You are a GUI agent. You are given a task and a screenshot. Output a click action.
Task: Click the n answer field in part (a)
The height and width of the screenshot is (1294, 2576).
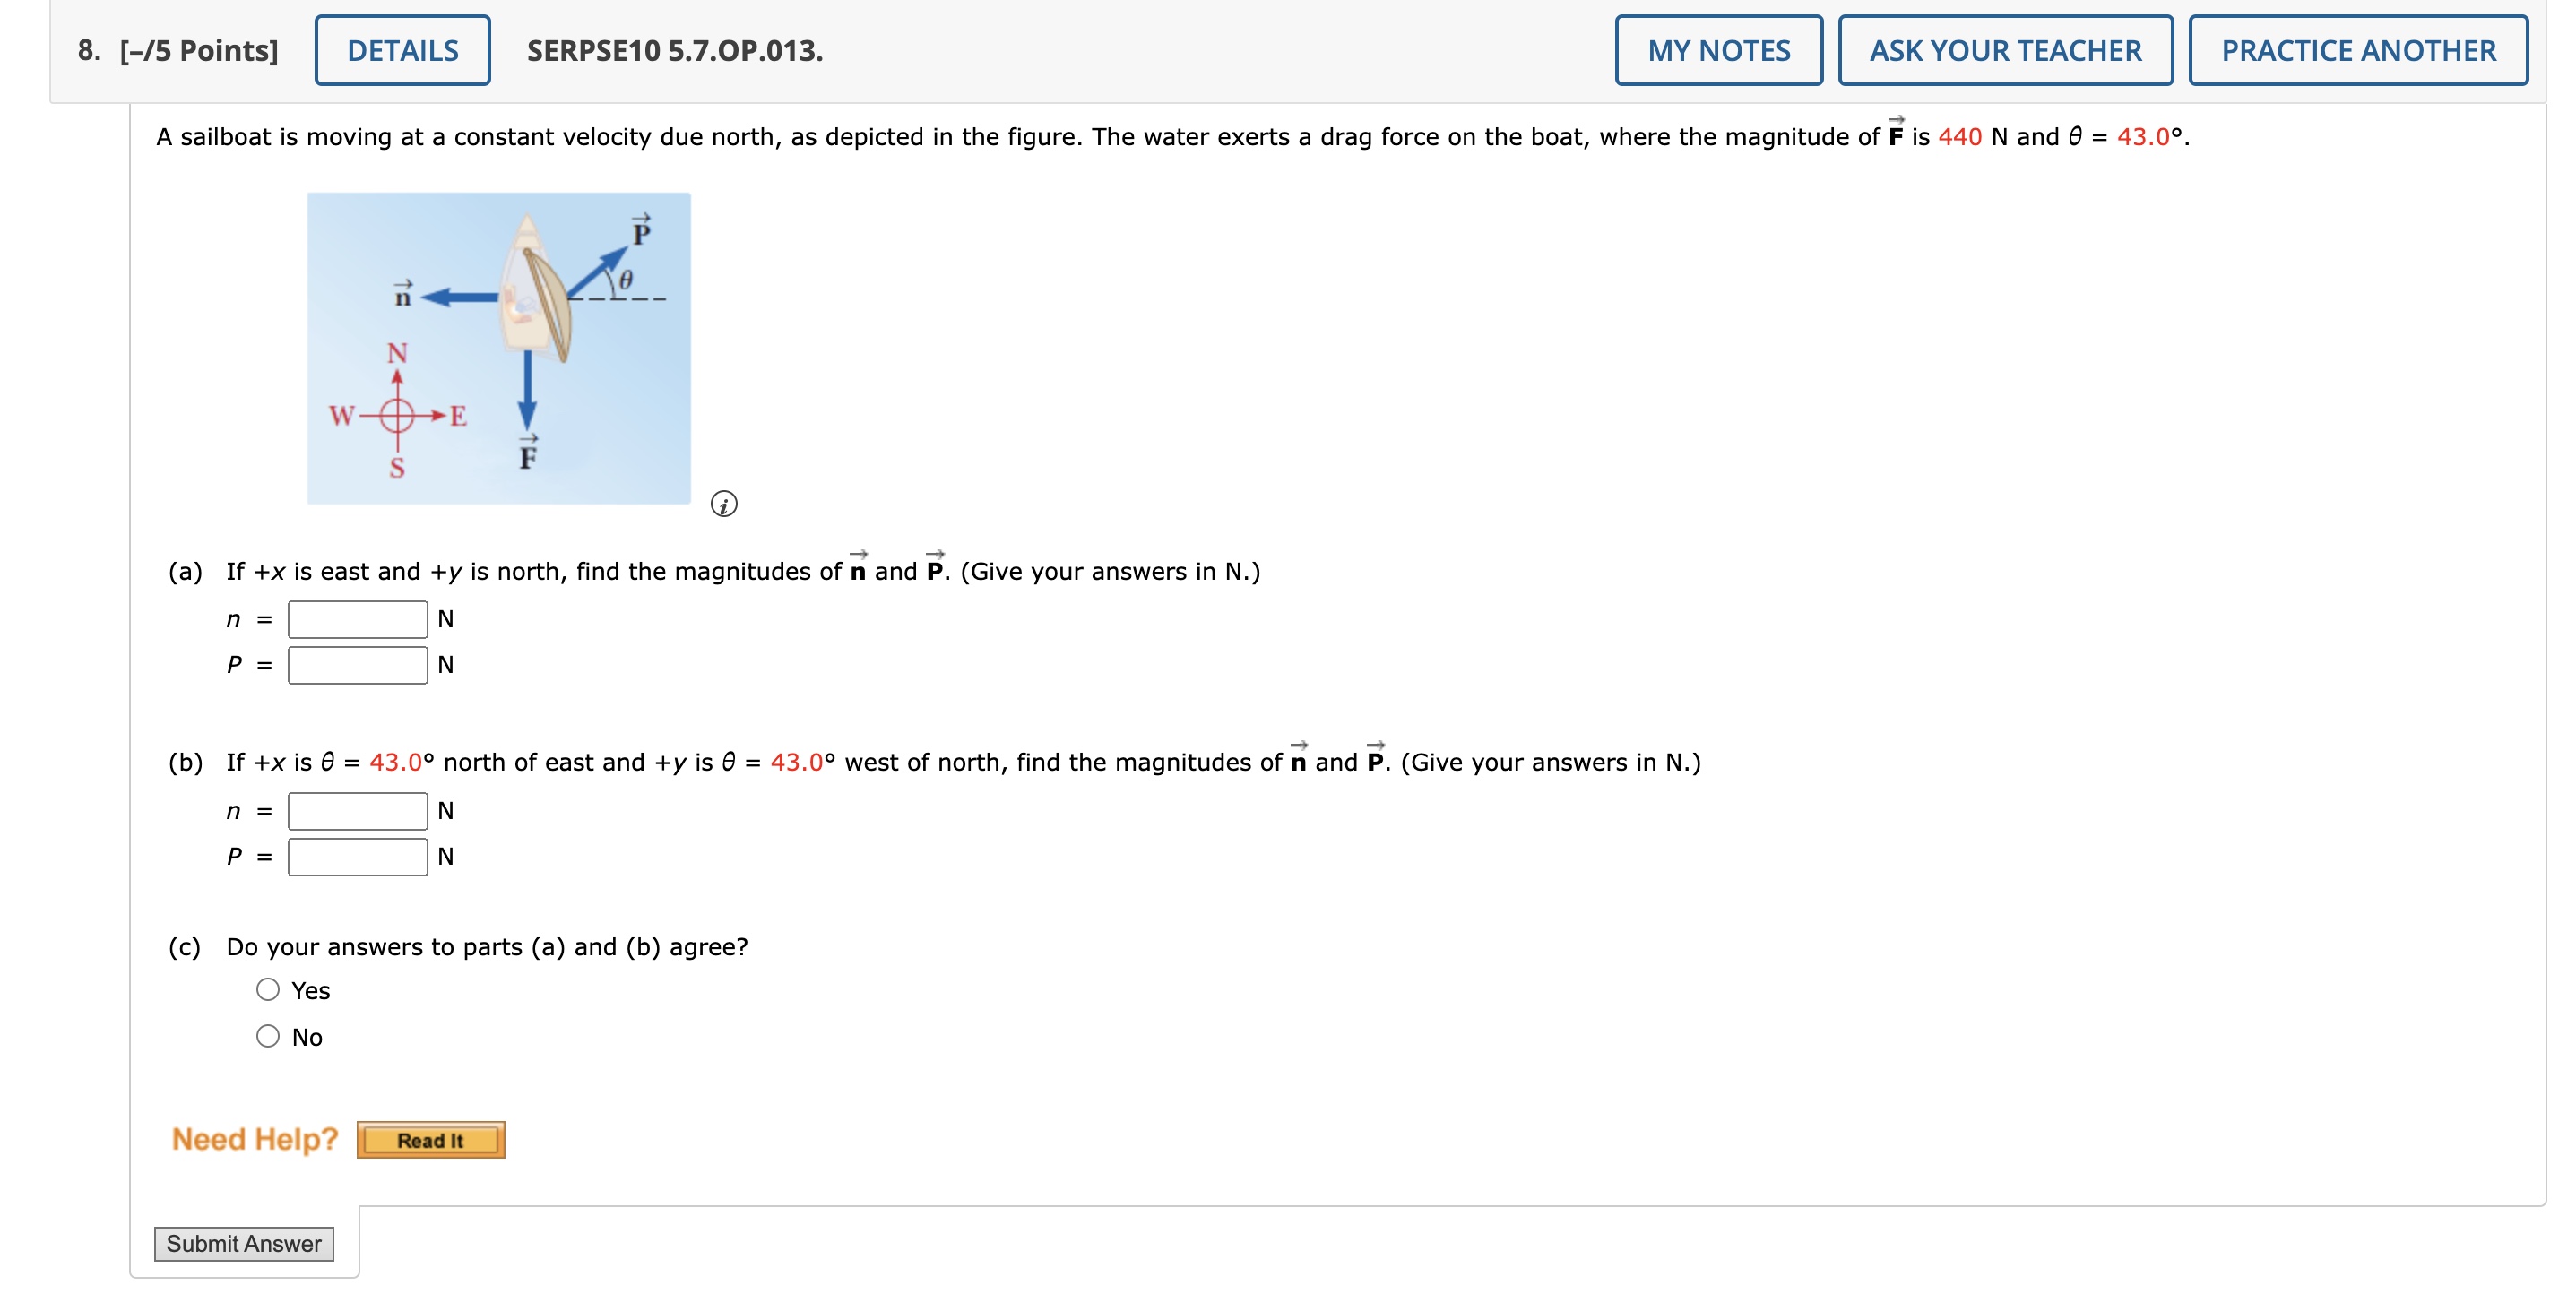[356, 619]
